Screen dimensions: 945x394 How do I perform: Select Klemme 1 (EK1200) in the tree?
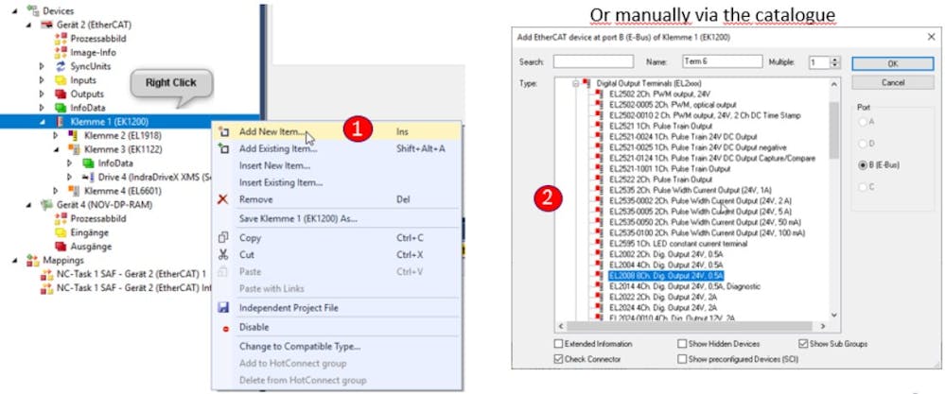[x=109, y=122]
